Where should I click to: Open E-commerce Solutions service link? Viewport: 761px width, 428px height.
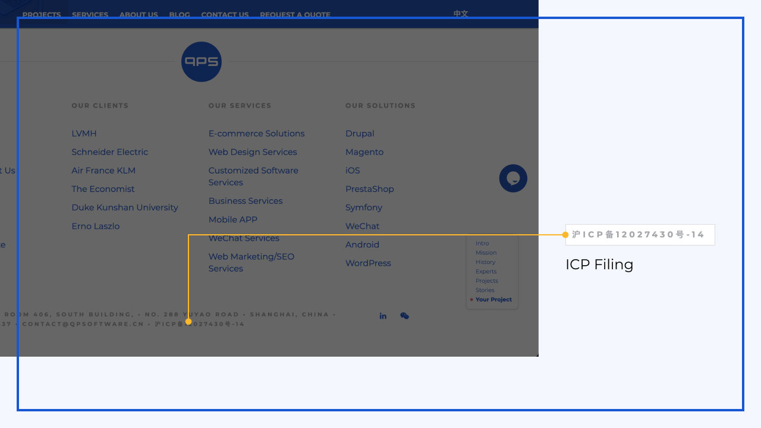pos(256,134)
